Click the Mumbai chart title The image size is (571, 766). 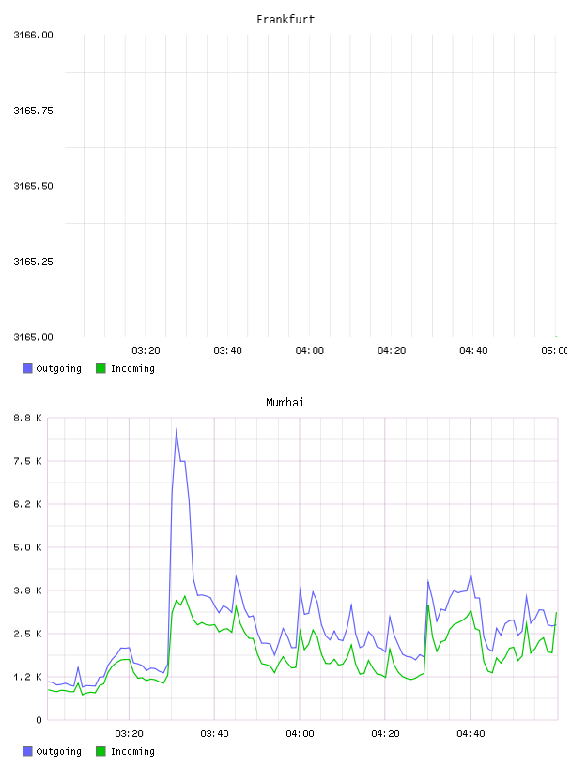(x=285, y=403)
